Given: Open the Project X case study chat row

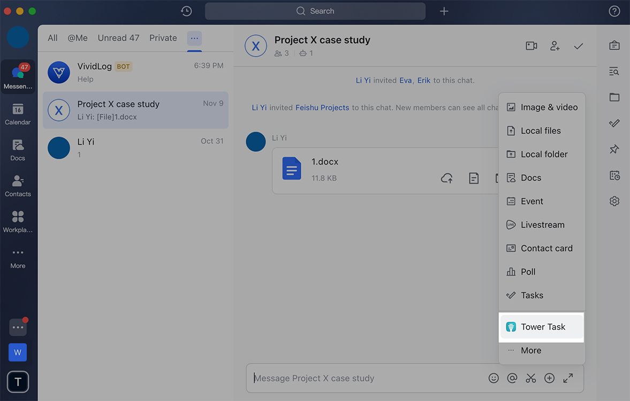Looking at the screenshot, I should click(135, 110).
